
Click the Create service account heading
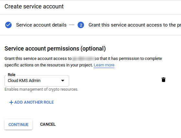pos(34,6)
